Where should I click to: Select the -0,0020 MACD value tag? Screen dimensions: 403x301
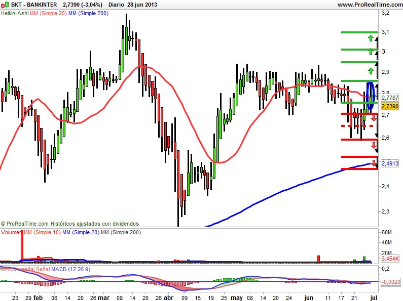point(391,282)
